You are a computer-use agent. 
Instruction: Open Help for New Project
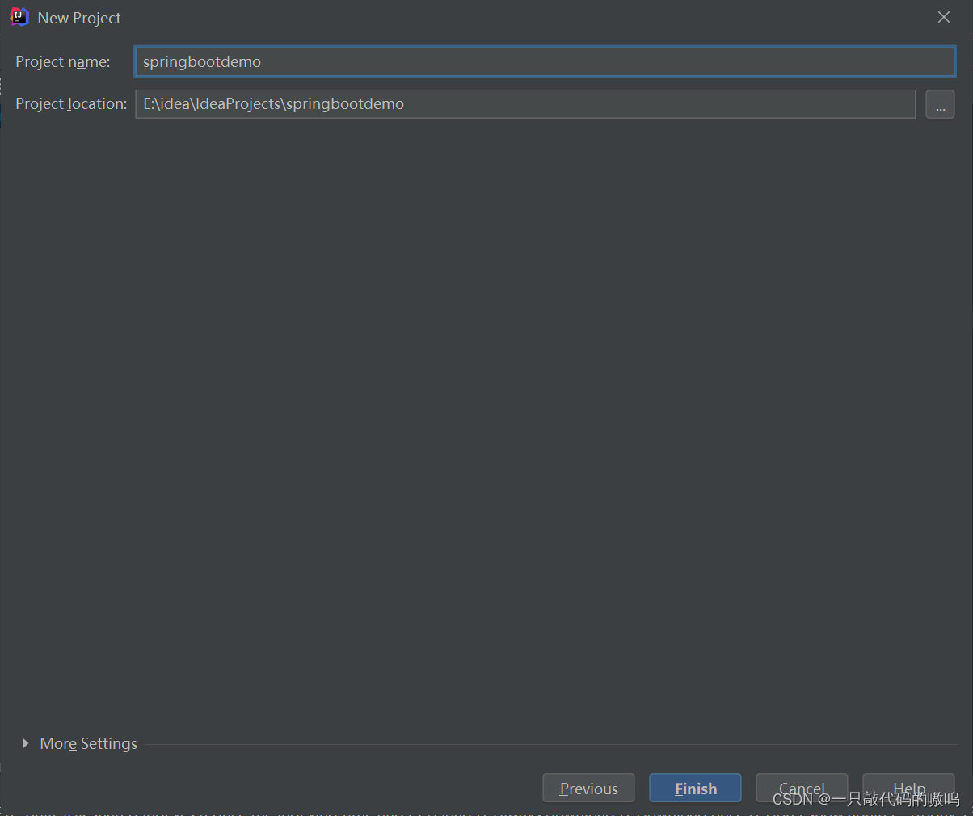coord(908,789)
